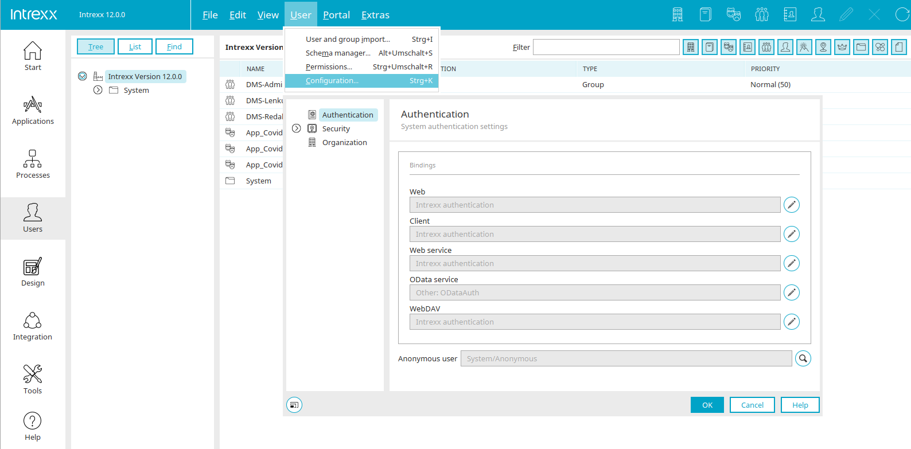This screenshot has height=449, width=911.
Task: Switch to the List view
Action: pos(135,46)
